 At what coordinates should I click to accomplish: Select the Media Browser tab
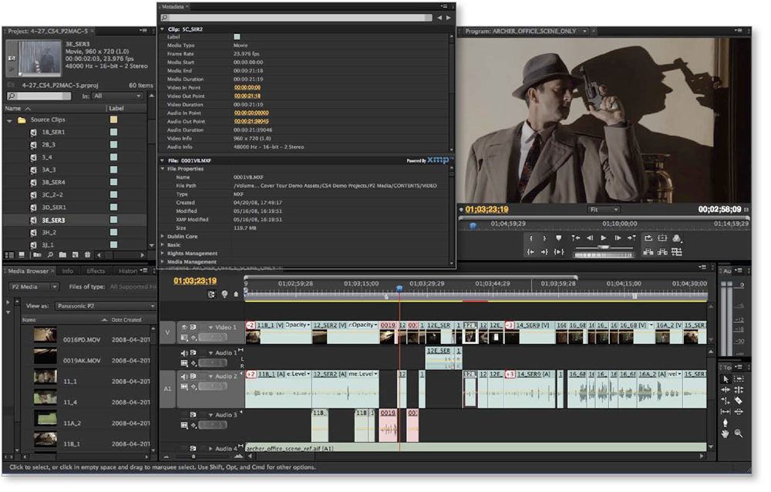(28, 271)
